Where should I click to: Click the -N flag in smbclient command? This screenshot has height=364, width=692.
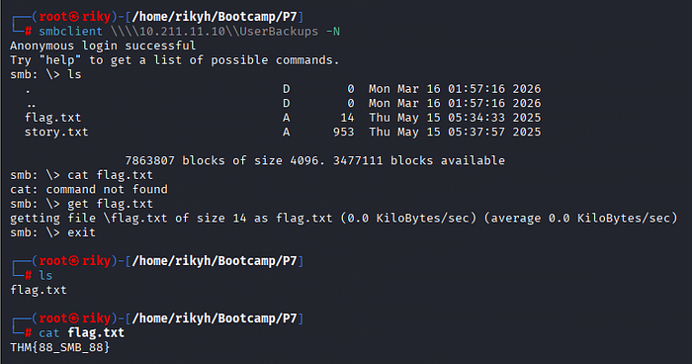click(333, 32)
